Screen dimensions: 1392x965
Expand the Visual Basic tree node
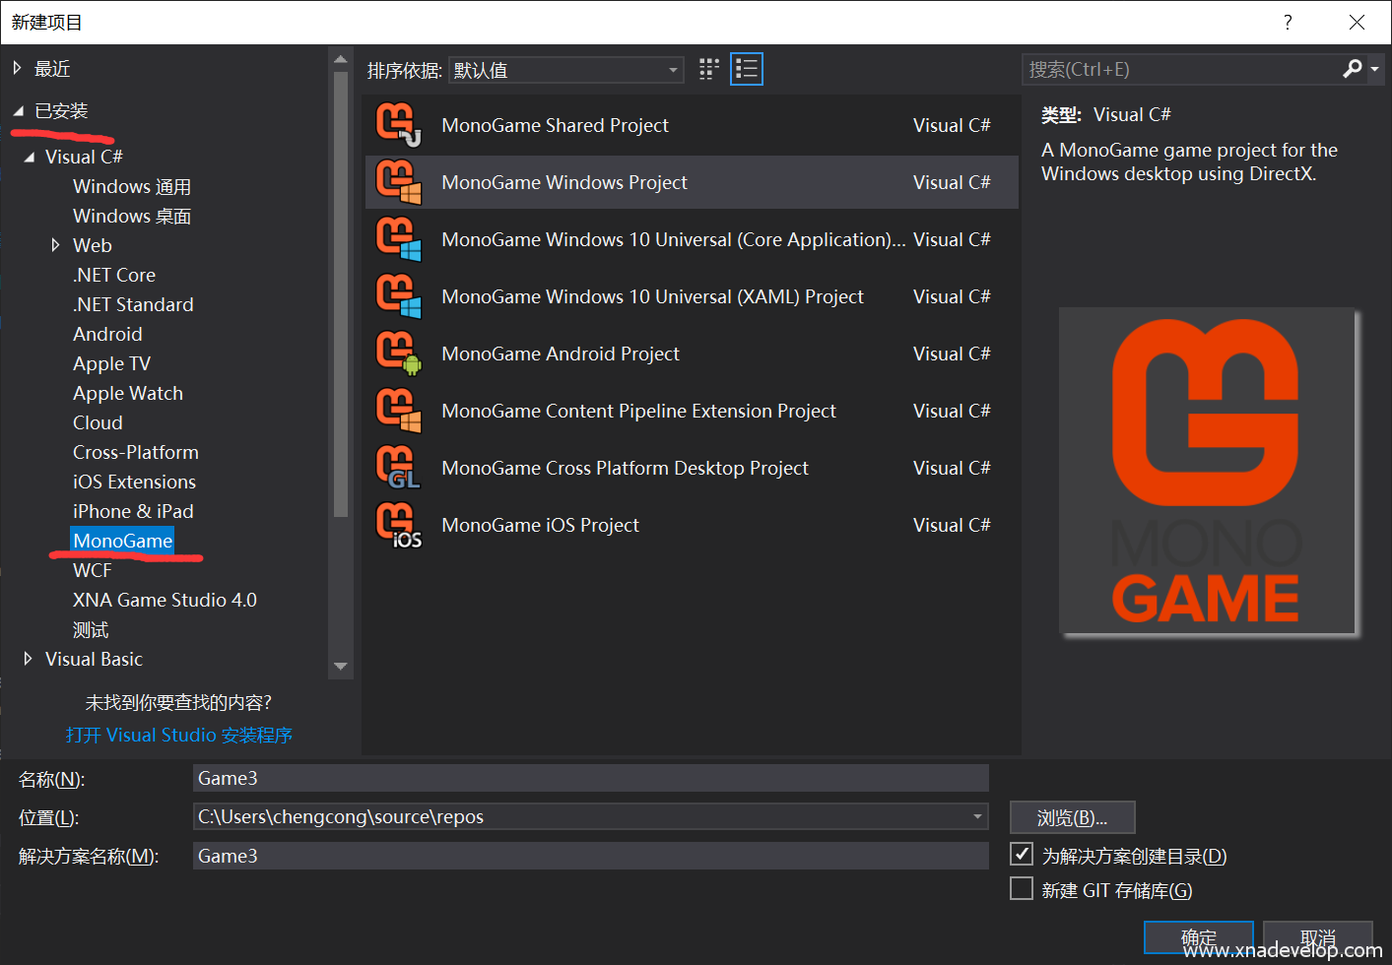coord(28,659)
